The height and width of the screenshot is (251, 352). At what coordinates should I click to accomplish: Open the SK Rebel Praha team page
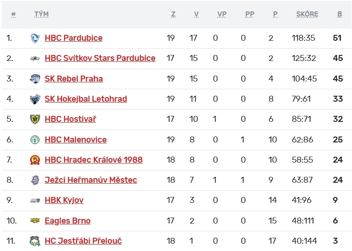(x=74, y=79)
